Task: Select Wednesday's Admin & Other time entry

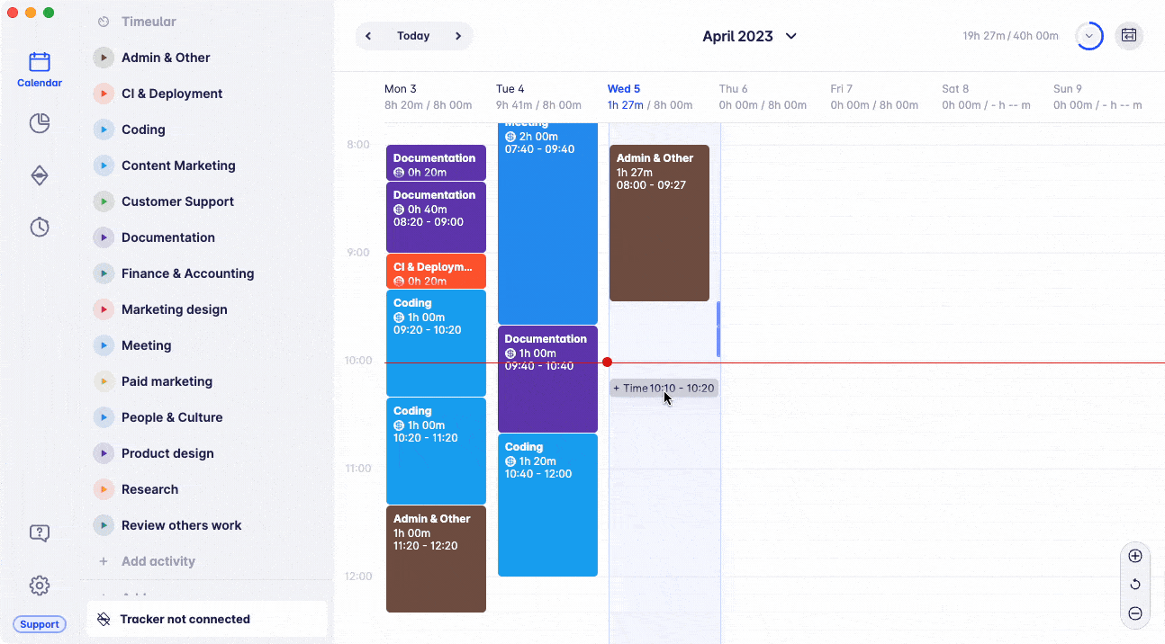Action: point(659,223)
